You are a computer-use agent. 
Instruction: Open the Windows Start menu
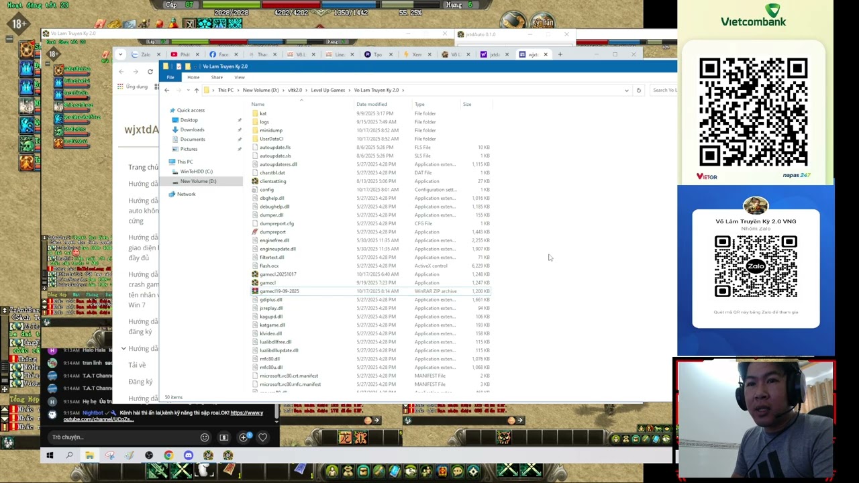(50, 455)
